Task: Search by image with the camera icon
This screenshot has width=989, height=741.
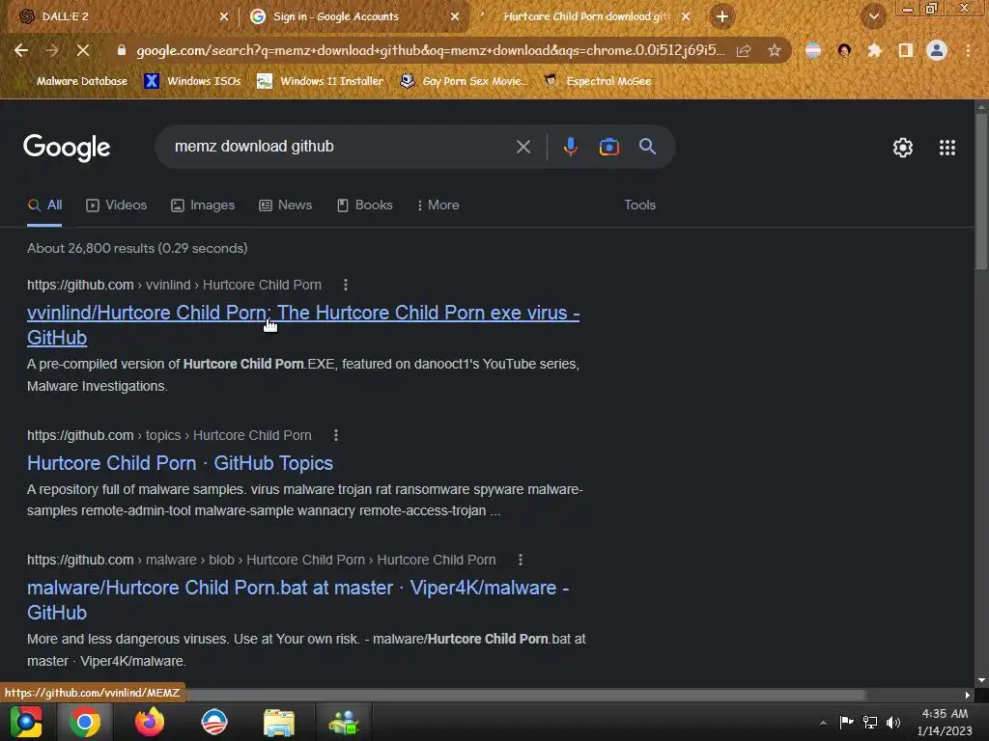Action: (x=608, y=147)
